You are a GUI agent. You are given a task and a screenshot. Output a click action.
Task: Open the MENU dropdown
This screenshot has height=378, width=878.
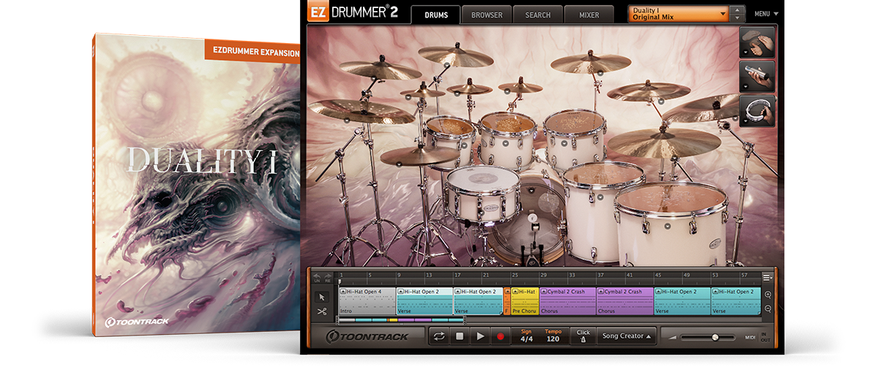tap(767, 14)
